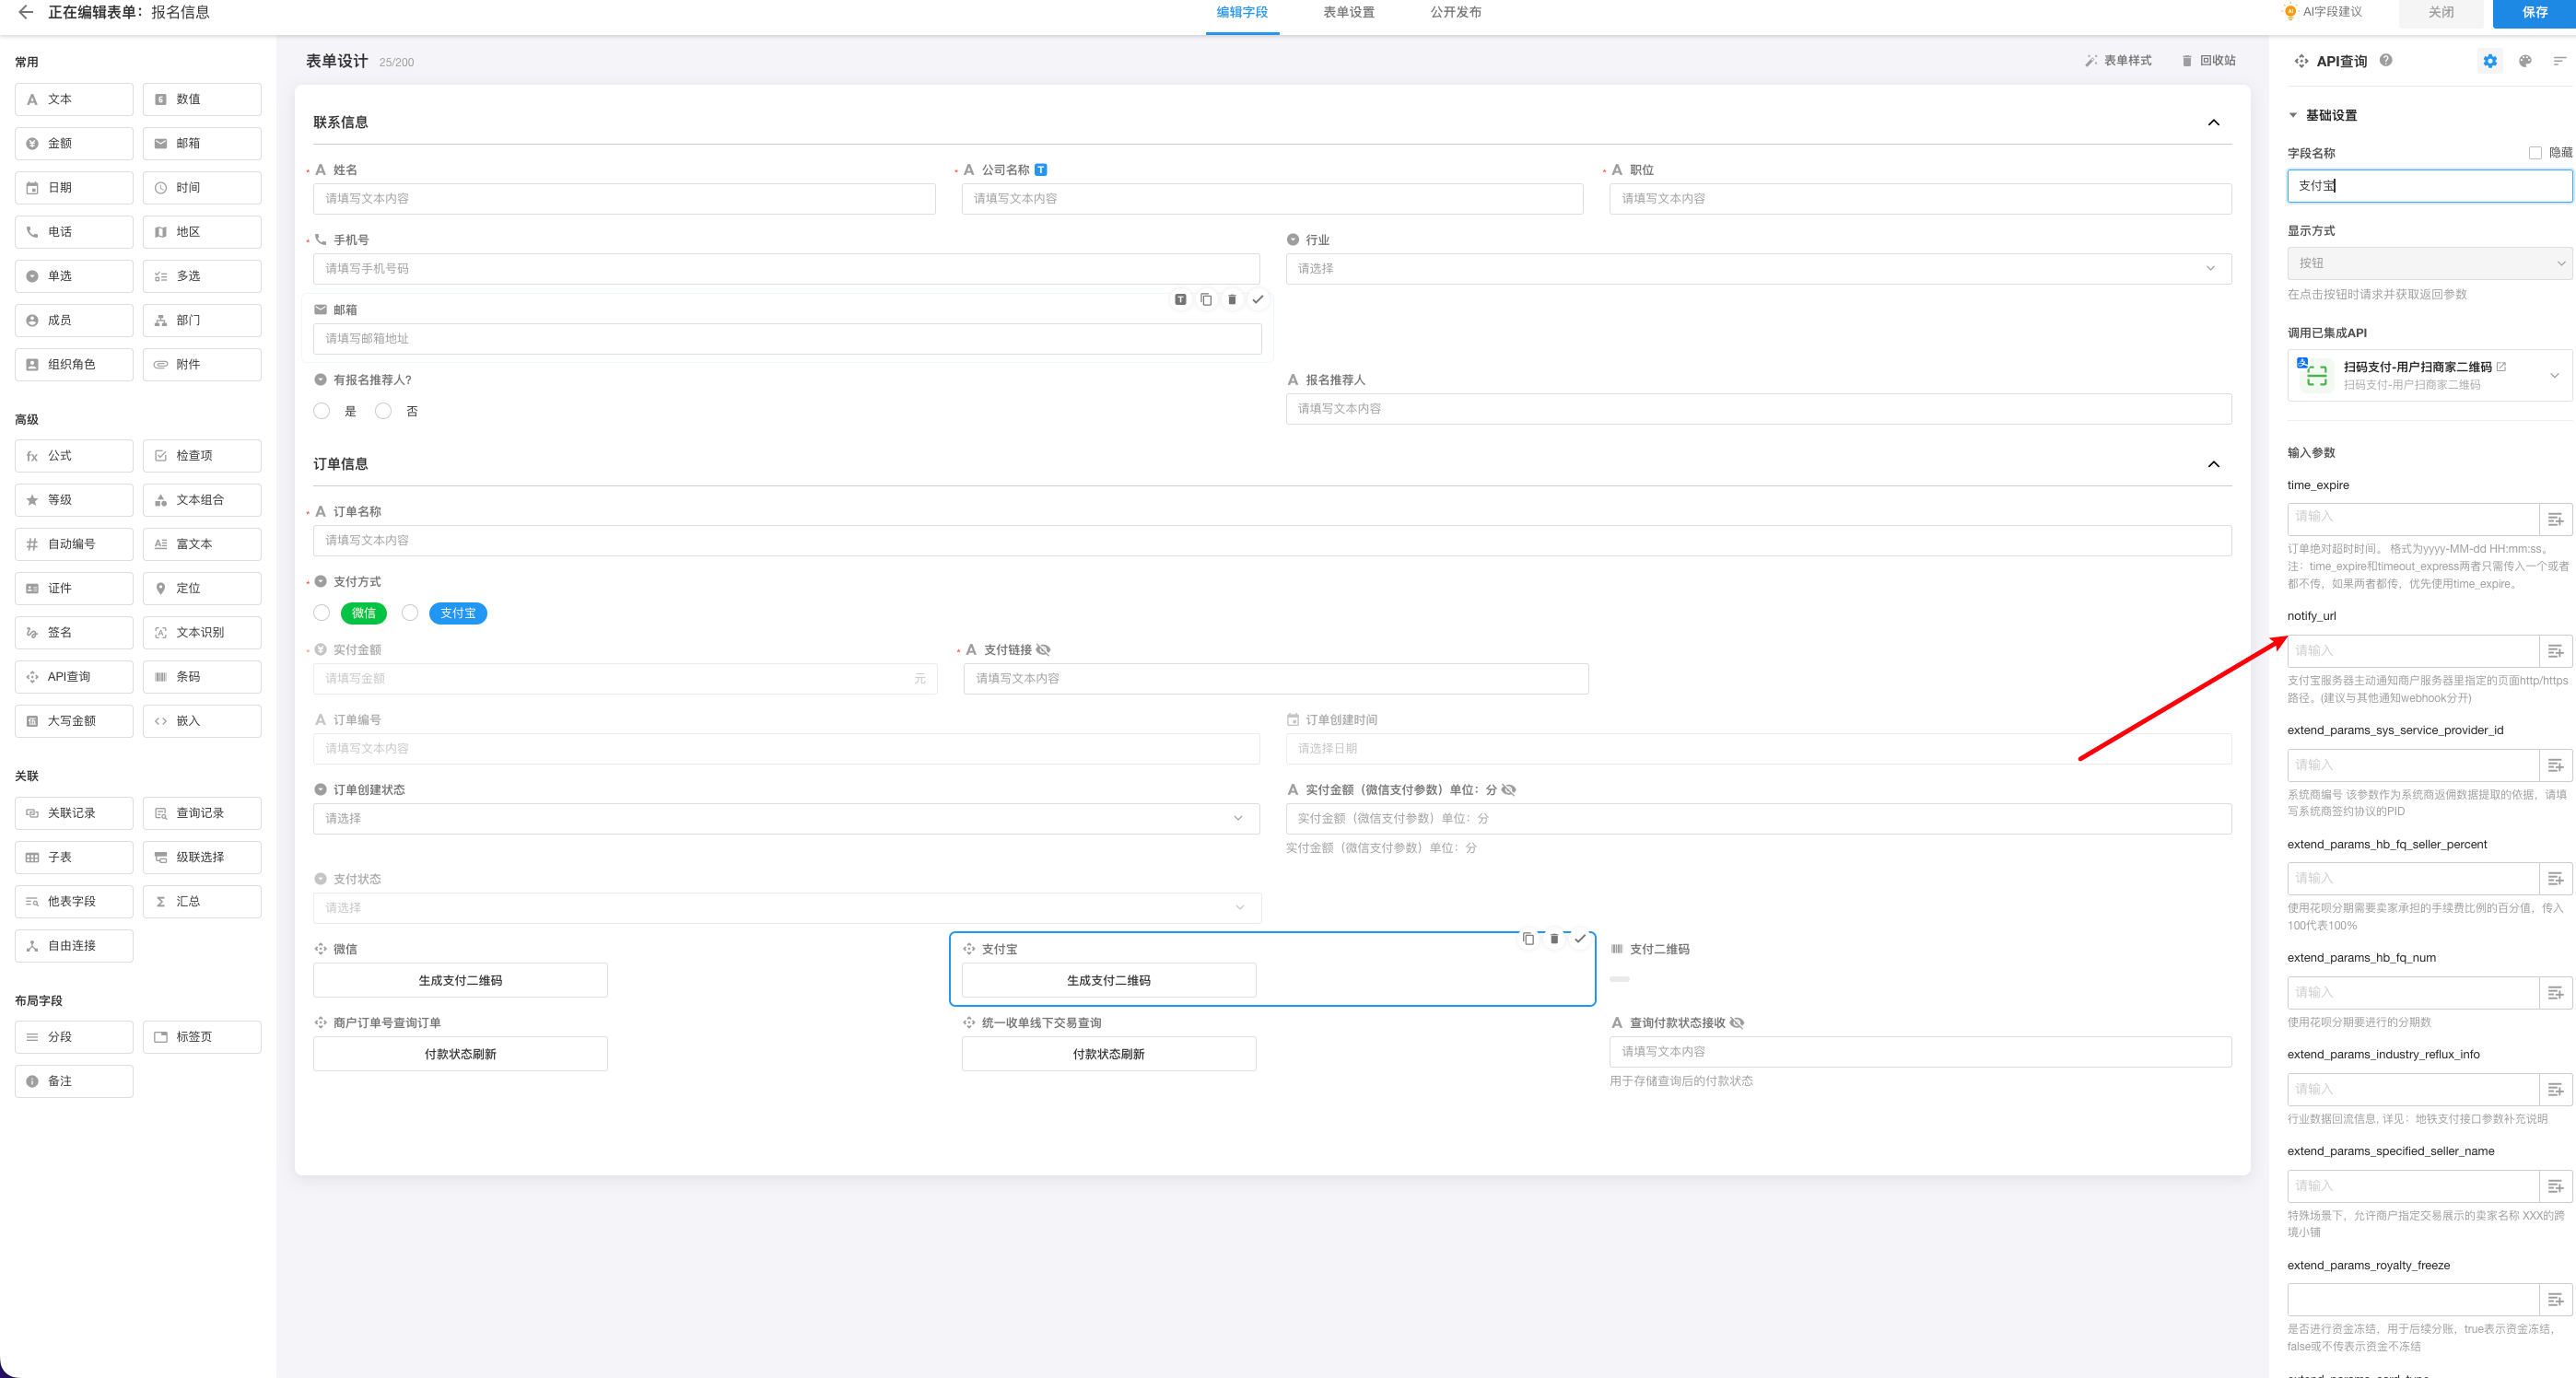
Task: Click the delete icon on 邮箱 field
Action: (1232, 299)
